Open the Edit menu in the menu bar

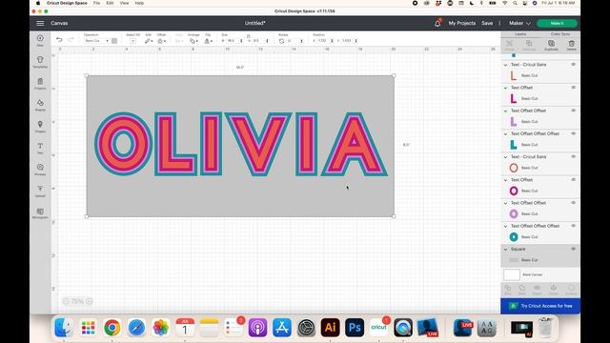click(111, 3)
